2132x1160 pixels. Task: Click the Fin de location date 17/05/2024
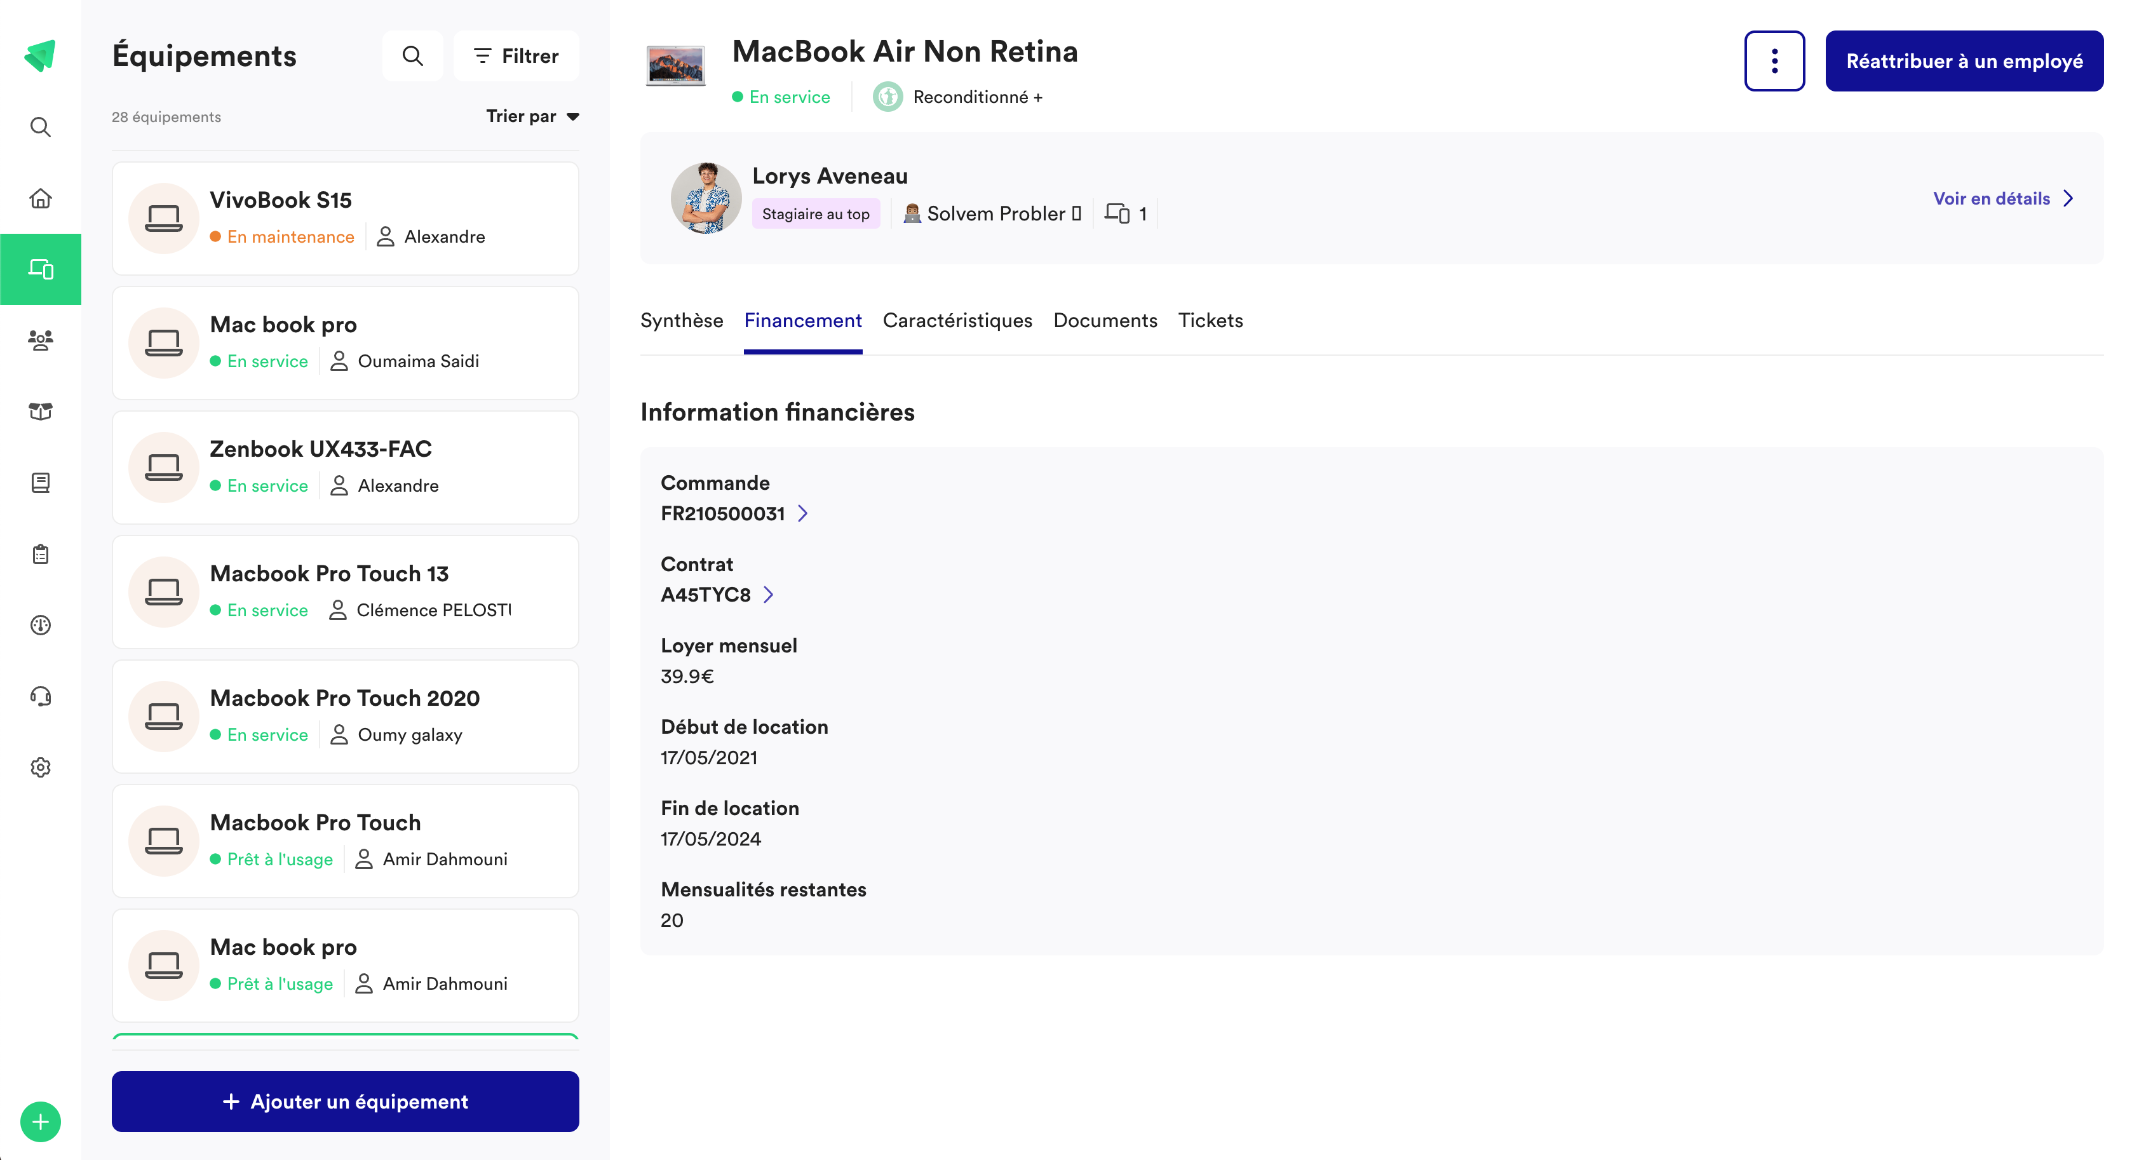coord(710,839)
